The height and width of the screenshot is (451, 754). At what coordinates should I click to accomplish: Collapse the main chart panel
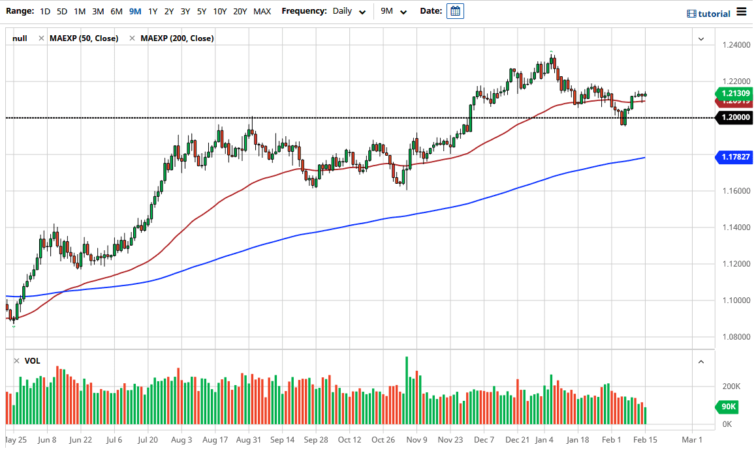coord(700,38)
